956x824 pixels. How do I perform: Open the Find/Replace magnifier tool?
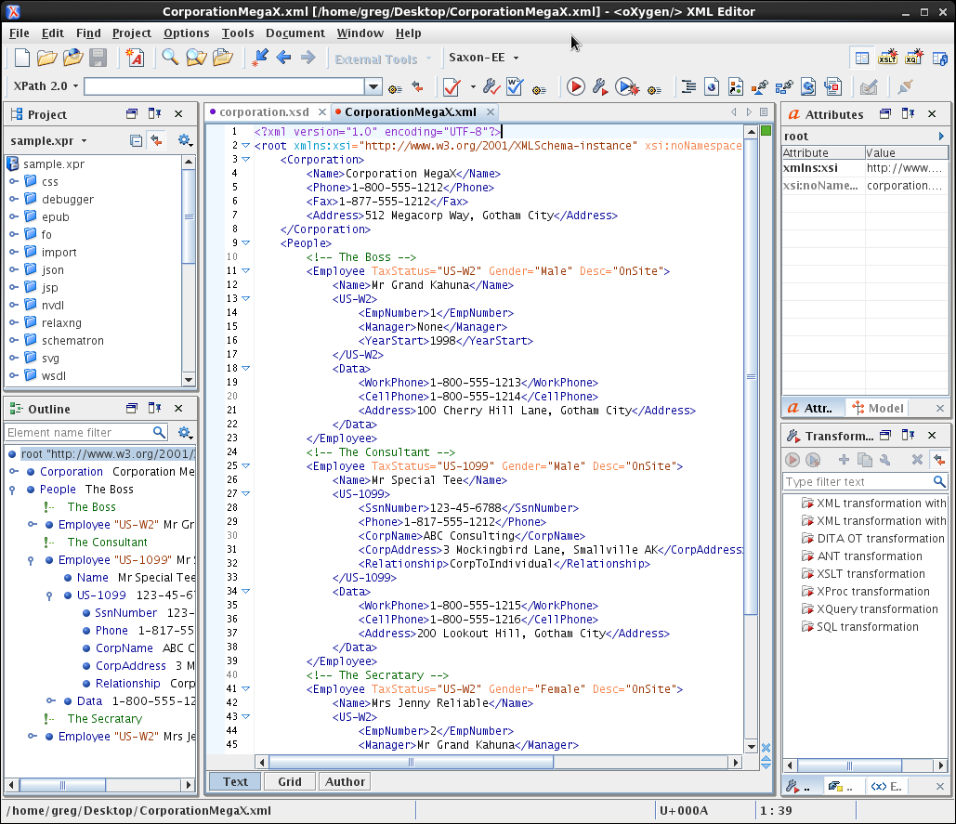click(x=170, y=59)
